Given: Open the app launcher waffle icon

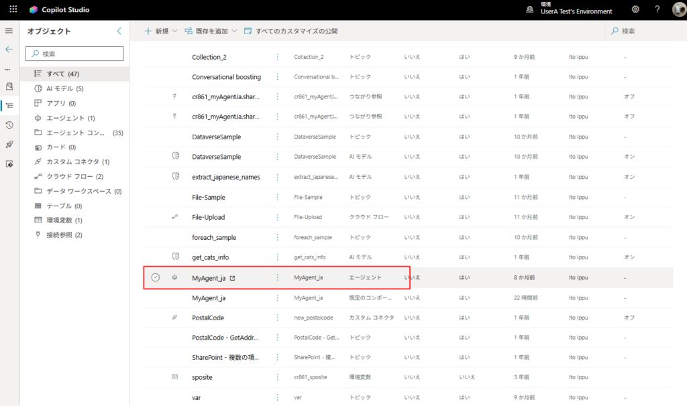Looking at the screenshot, I should pyautogui.click(x=13, y=10).
